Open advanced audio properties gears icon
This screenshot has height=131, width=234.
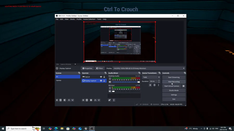click(x=109, y=100)
